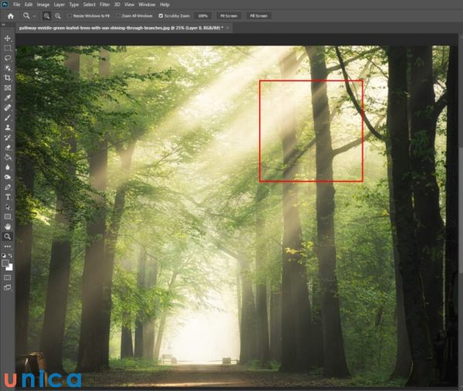
Task: Select the Blur tool
Action: point(8,167)
